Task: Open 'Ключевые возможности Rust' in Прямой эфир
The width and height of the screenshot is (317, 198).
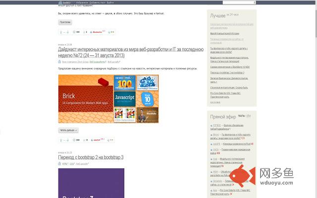Action: [237, 144]
